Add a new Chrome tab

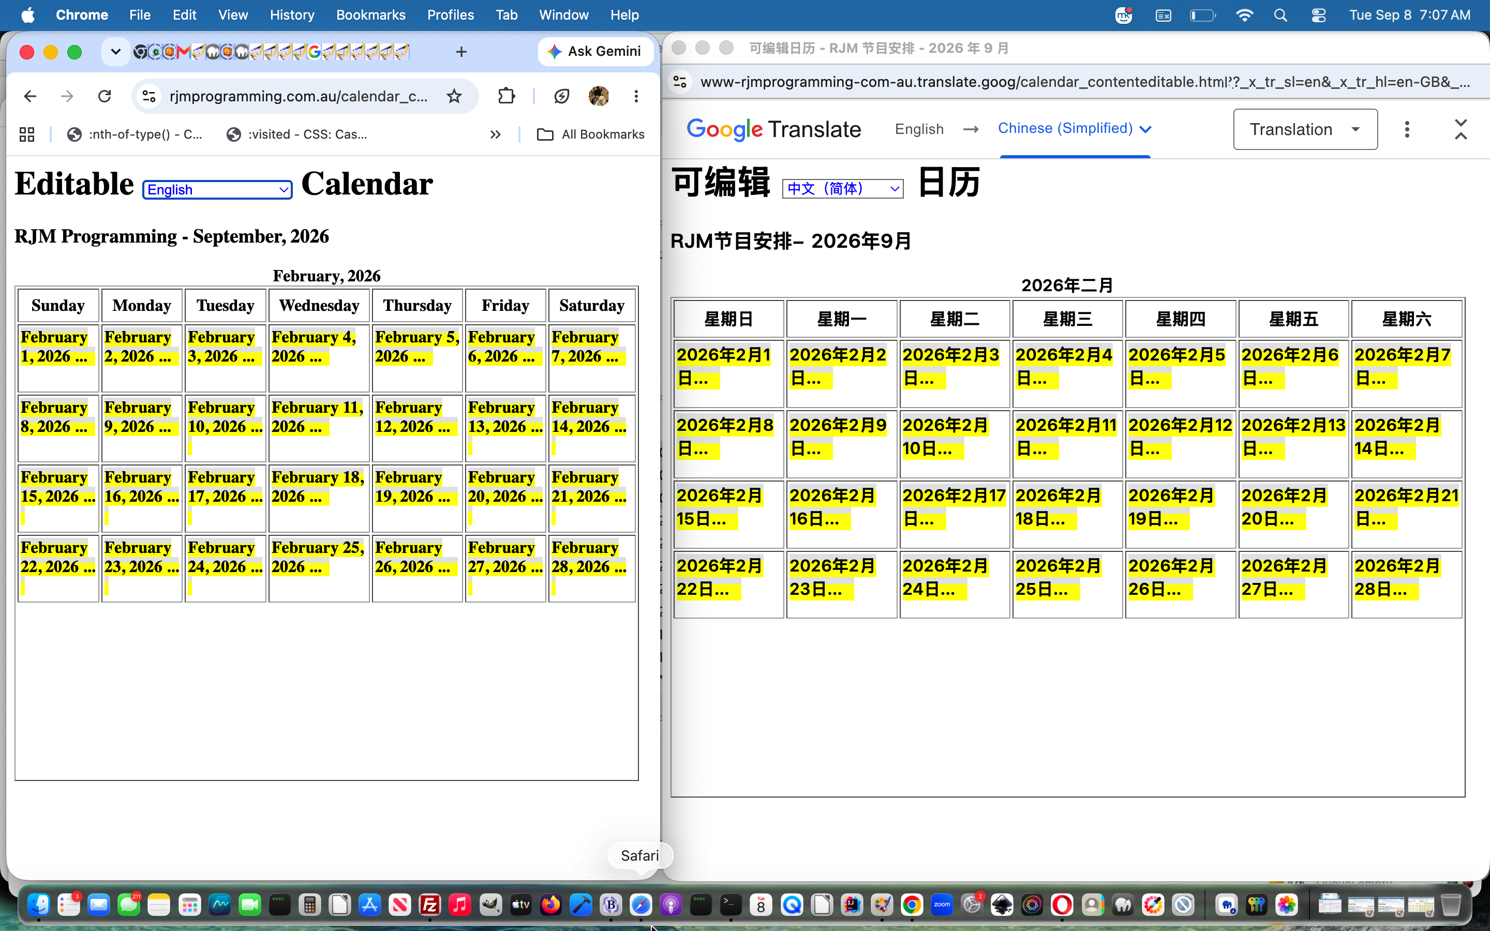tap(461, 52)
